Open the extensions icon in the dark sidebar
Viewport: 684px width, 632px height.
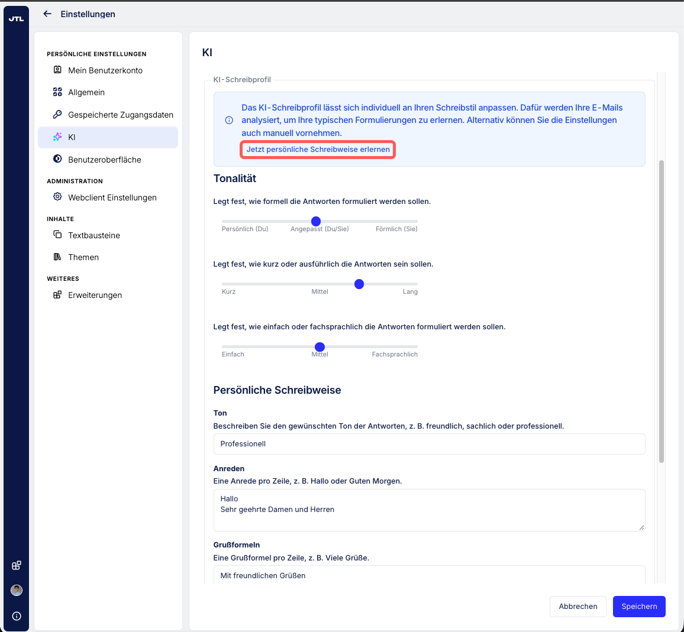pyautogui.click(x=16, y=565)
